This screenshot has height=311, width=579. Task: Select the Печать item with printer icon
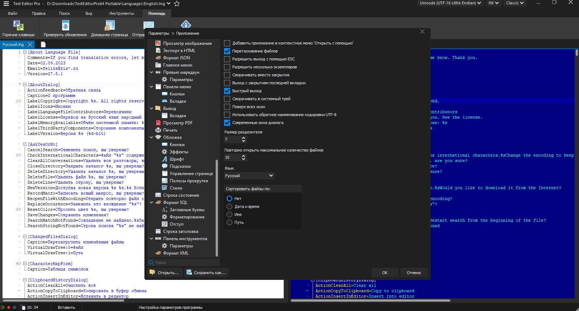tap(170, 130)
